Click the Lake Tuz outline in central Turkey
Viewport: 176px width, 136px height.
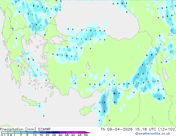point(88,66)
